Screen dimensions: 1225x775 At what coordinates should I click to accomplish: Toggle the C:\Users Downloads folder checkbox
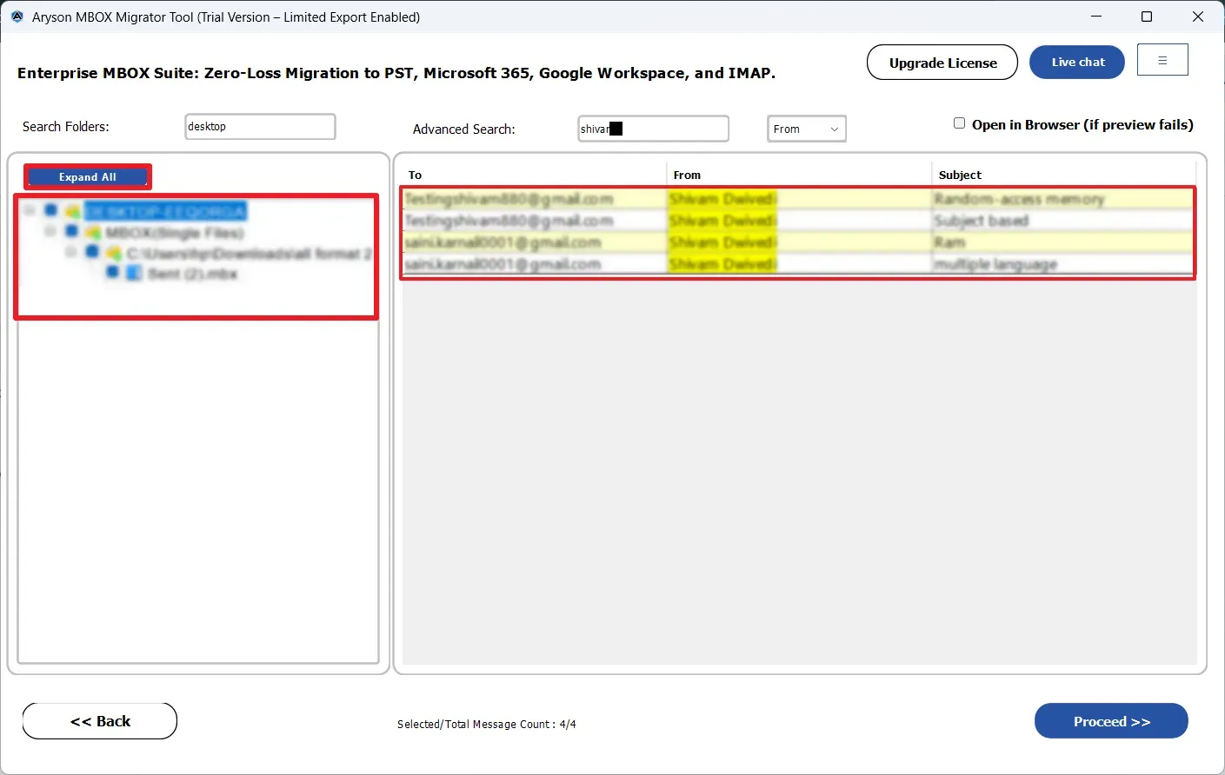(x=92, y=252)
